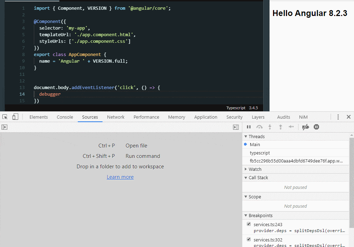Screen dimensions: 354x247
Task: Select the Sources tab
Action: (x=90, y=117)
